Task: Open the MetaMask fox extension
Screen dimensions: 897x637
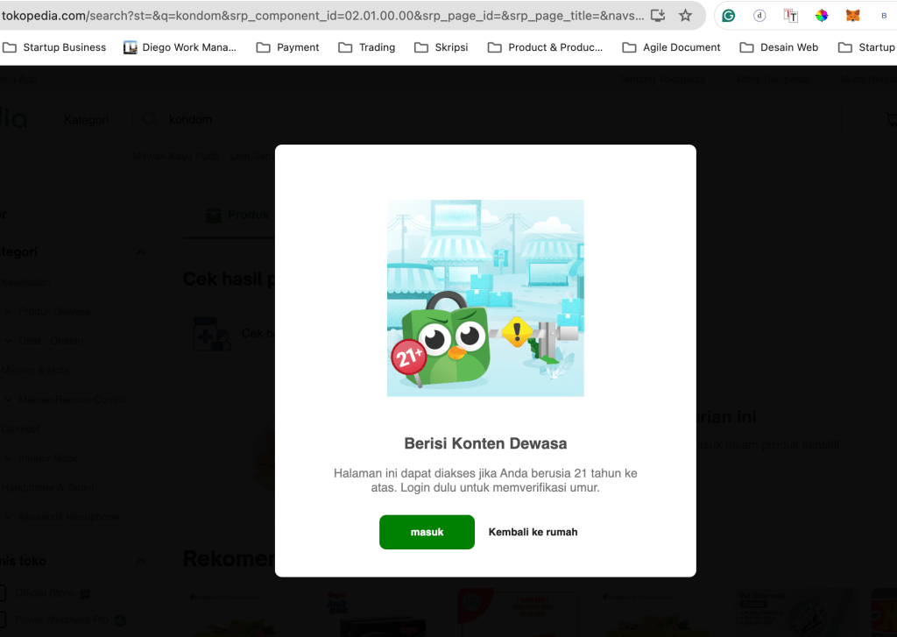Action: click(852, 16)
